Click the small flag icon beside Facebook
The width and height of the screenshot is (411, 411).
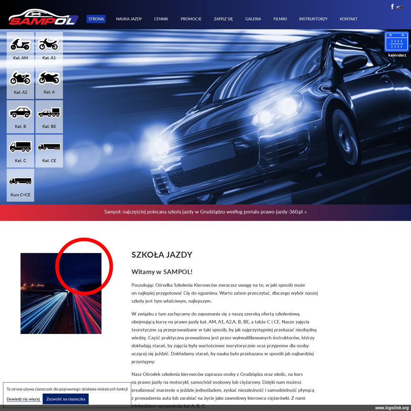399,7
